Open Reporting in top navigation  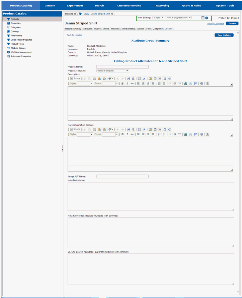[162, 5]
